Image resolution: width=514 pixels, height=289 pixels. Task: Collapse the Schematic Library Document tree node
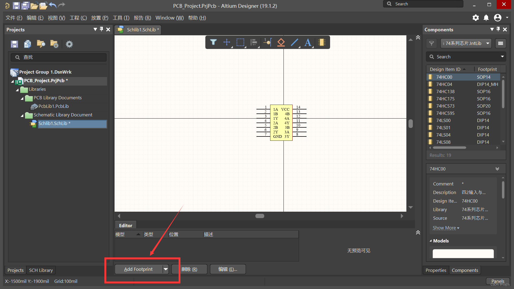(22, 115)
